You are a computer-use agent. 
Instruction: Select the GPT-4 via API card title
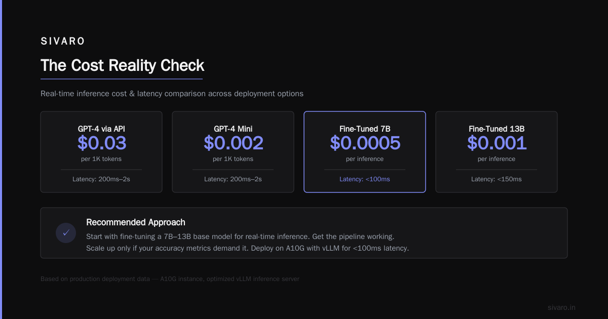pos(101,129)
